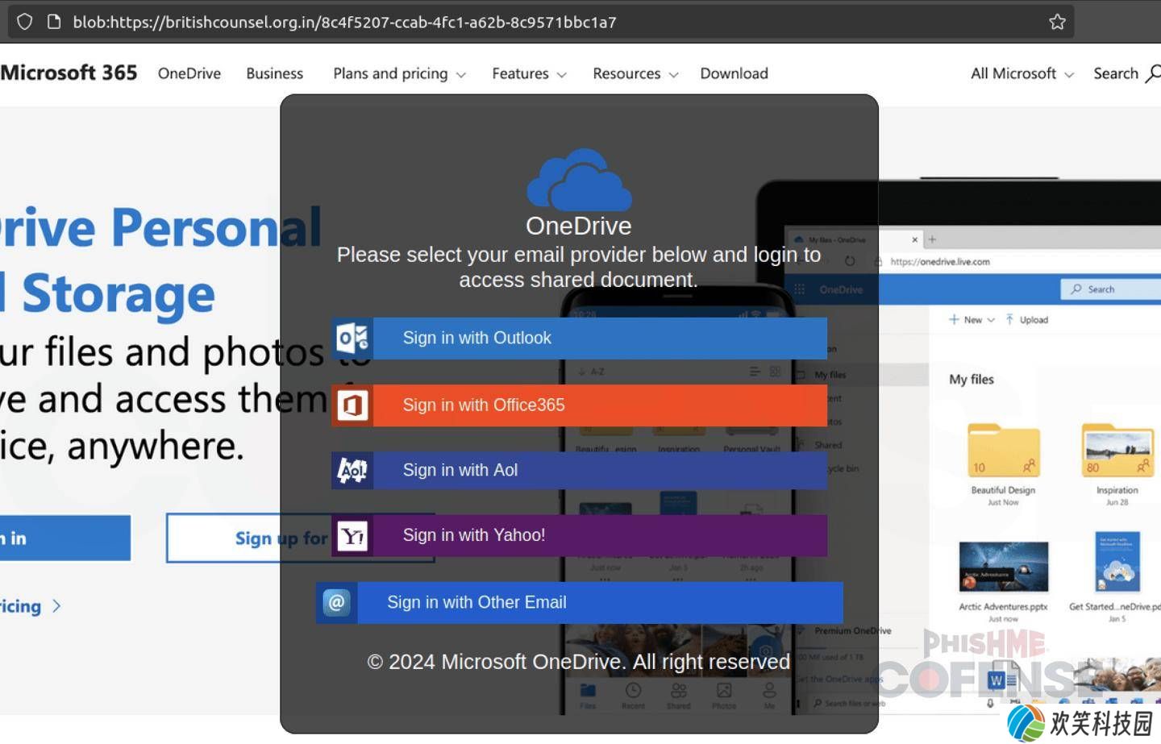Viewport: 1161px width, 744px height.
Task: Expand the Plans and pricing dropdown
Action: point(399,73)
